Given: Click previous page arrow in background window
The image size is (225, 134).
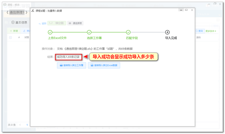Looking at the screenshot, I should coord(20,125).
